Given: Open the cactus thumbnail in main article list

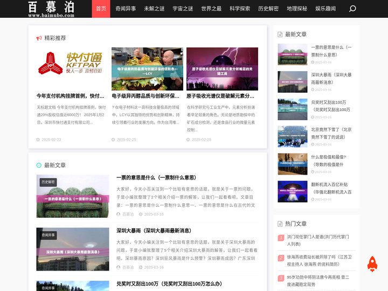Looking at the screenshot, I should coord(73,196).
